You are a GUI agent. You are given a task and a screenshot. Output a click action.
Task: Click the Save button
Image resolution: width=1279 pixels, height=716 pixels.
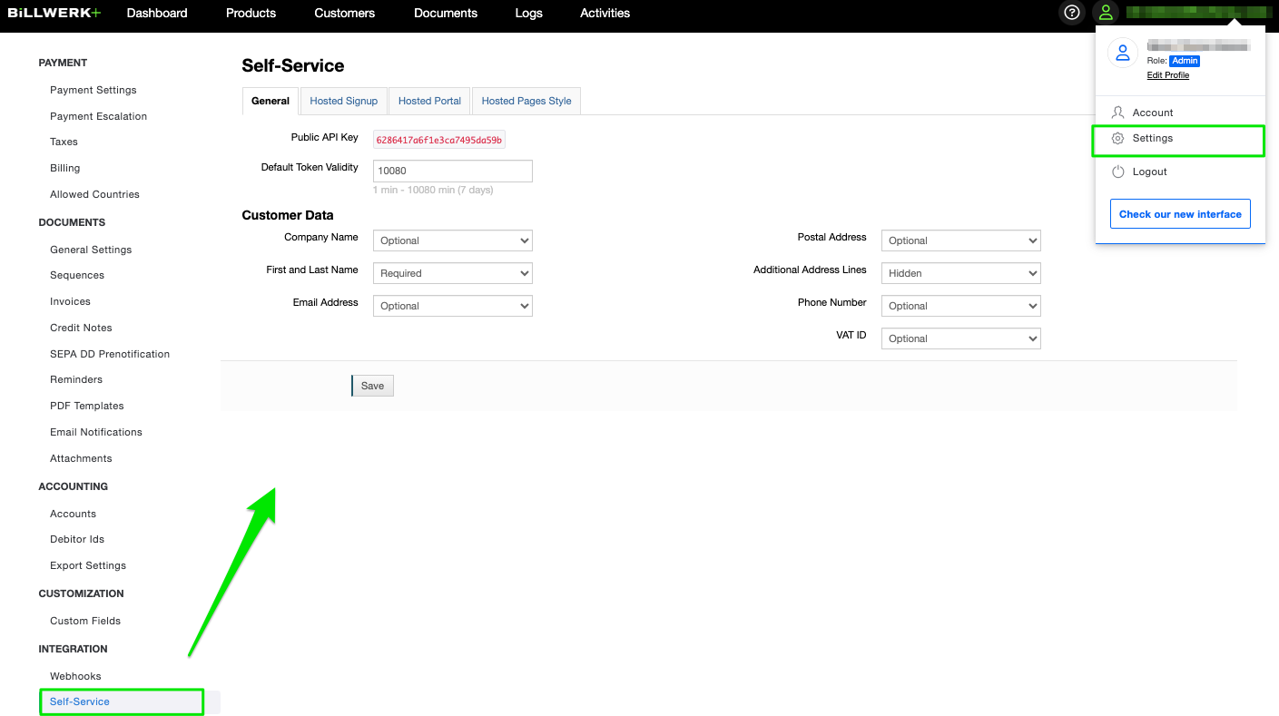372,386
